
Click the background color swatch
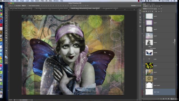7,58
